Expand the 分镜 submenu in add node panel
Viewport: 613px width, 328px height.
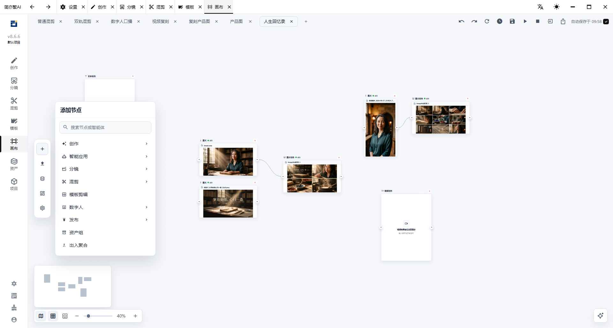[105, 169]
